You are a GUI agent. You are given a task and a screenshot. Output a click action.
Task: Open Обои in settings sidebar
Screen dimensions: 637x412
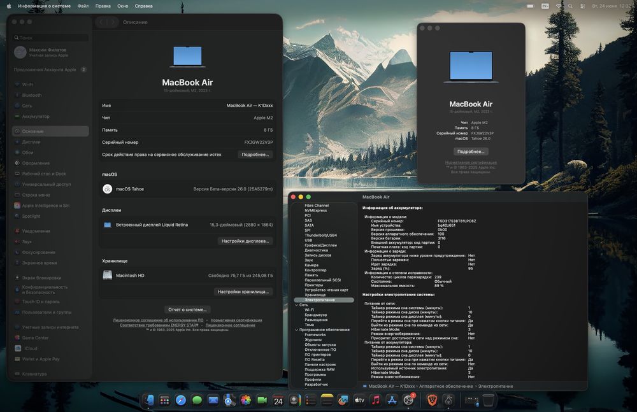pyautogui.click(x=50, y=152)
